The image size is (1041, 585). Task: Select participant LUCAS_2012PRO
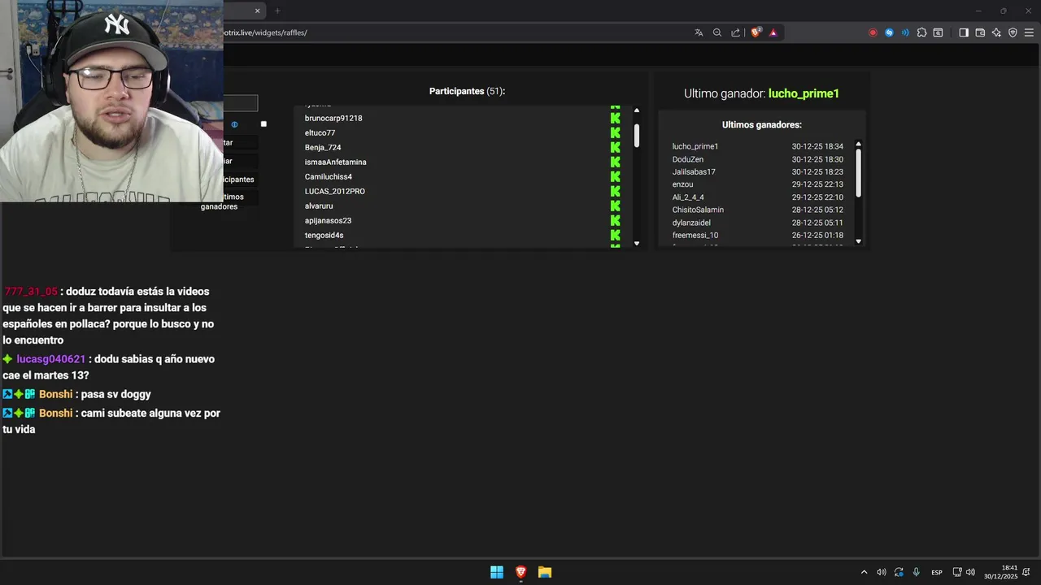point(335,191)
